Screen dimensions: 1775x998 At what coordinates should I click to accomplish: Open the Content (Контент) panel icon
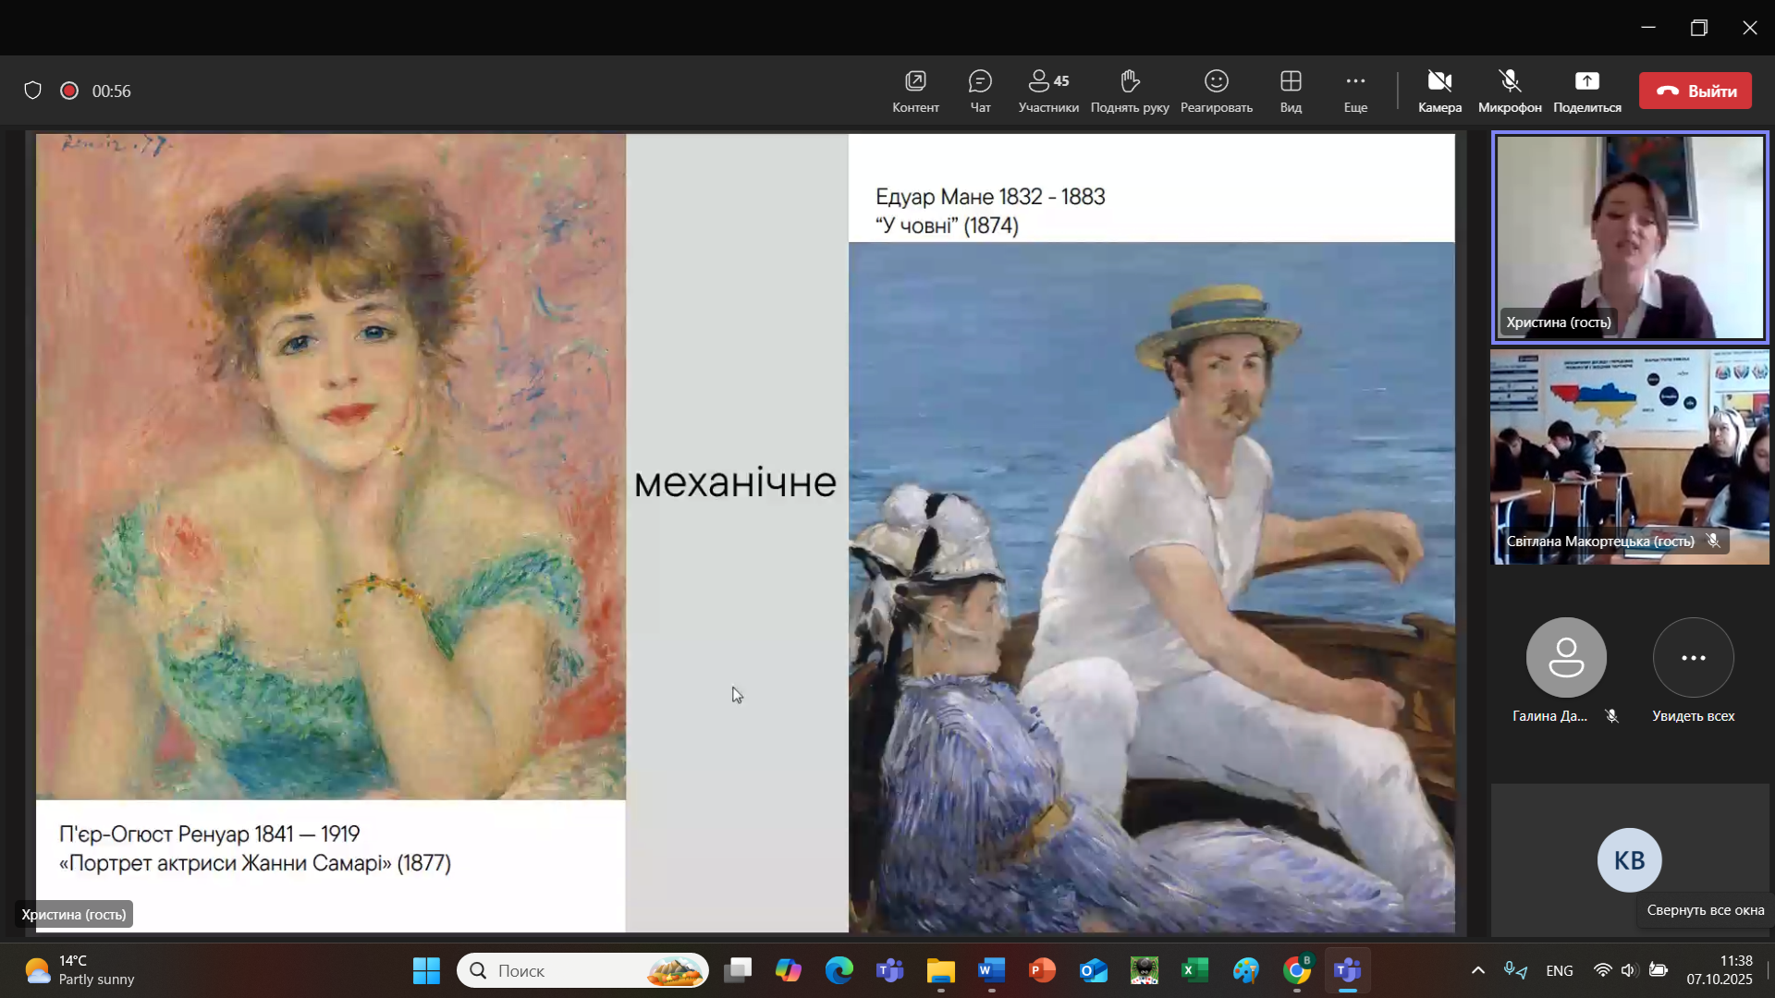click(x=915, y=82)
